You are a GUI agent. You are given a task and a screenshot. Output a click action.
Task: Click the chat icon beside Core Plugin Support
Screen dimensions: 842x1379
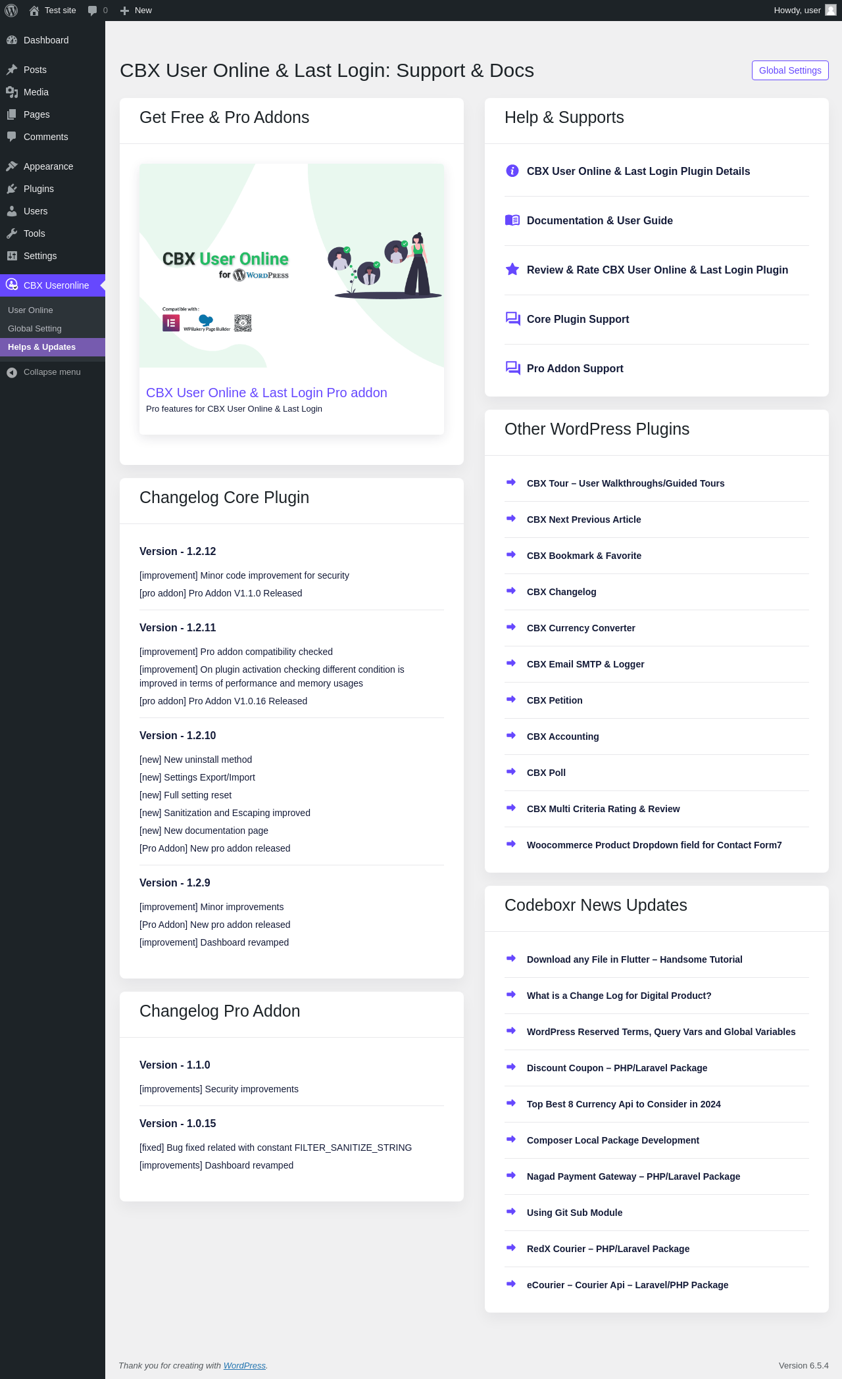(513, 319)
